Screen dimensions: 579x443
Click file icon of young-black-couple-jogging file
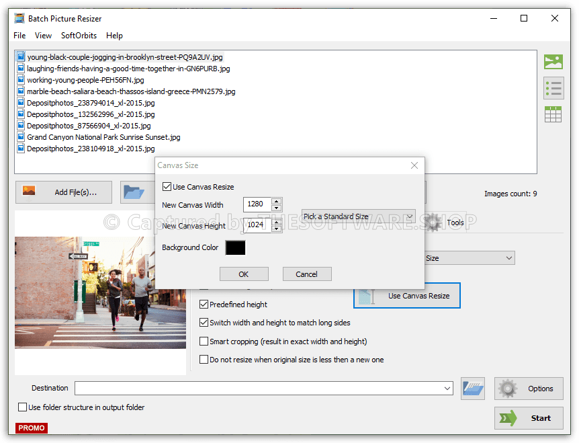point(21,57)
